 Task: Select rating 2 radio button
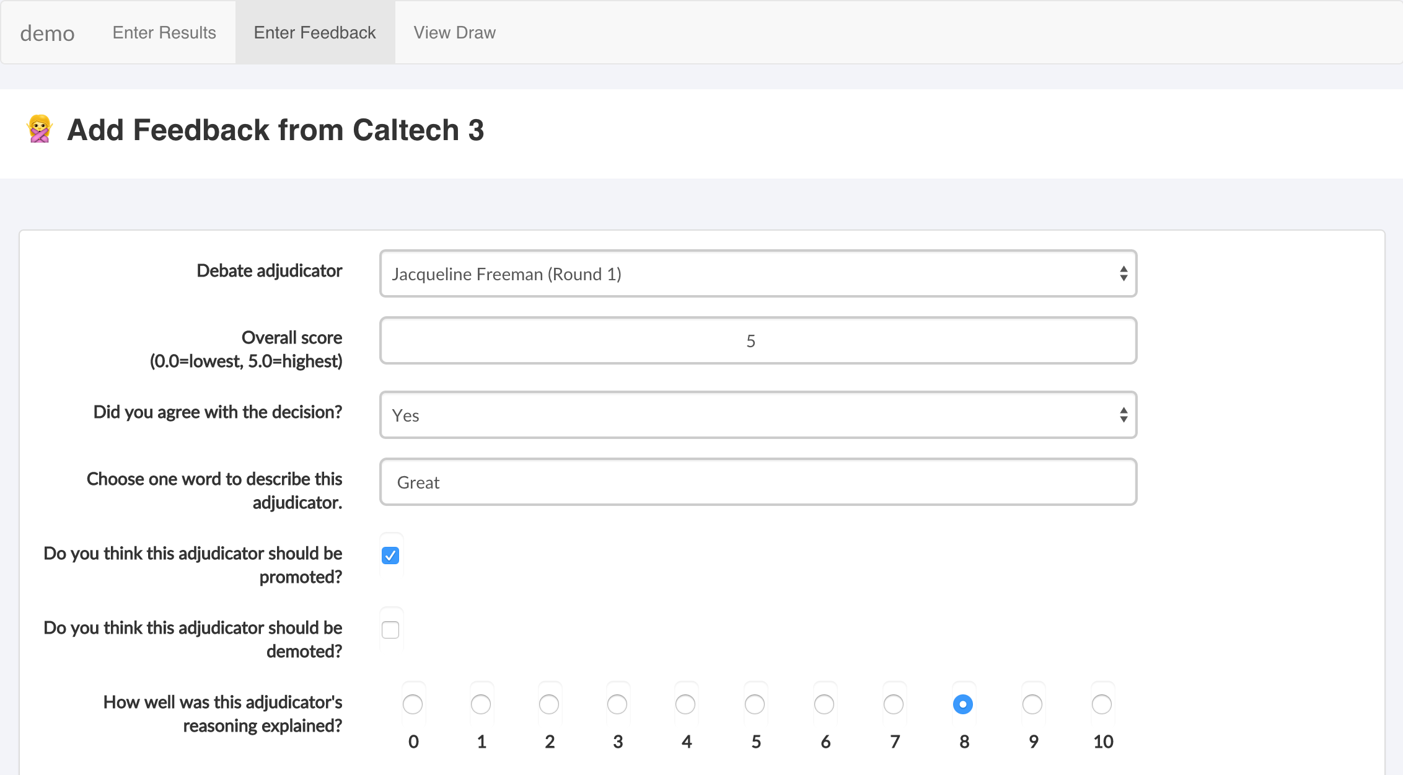[549, 704]
